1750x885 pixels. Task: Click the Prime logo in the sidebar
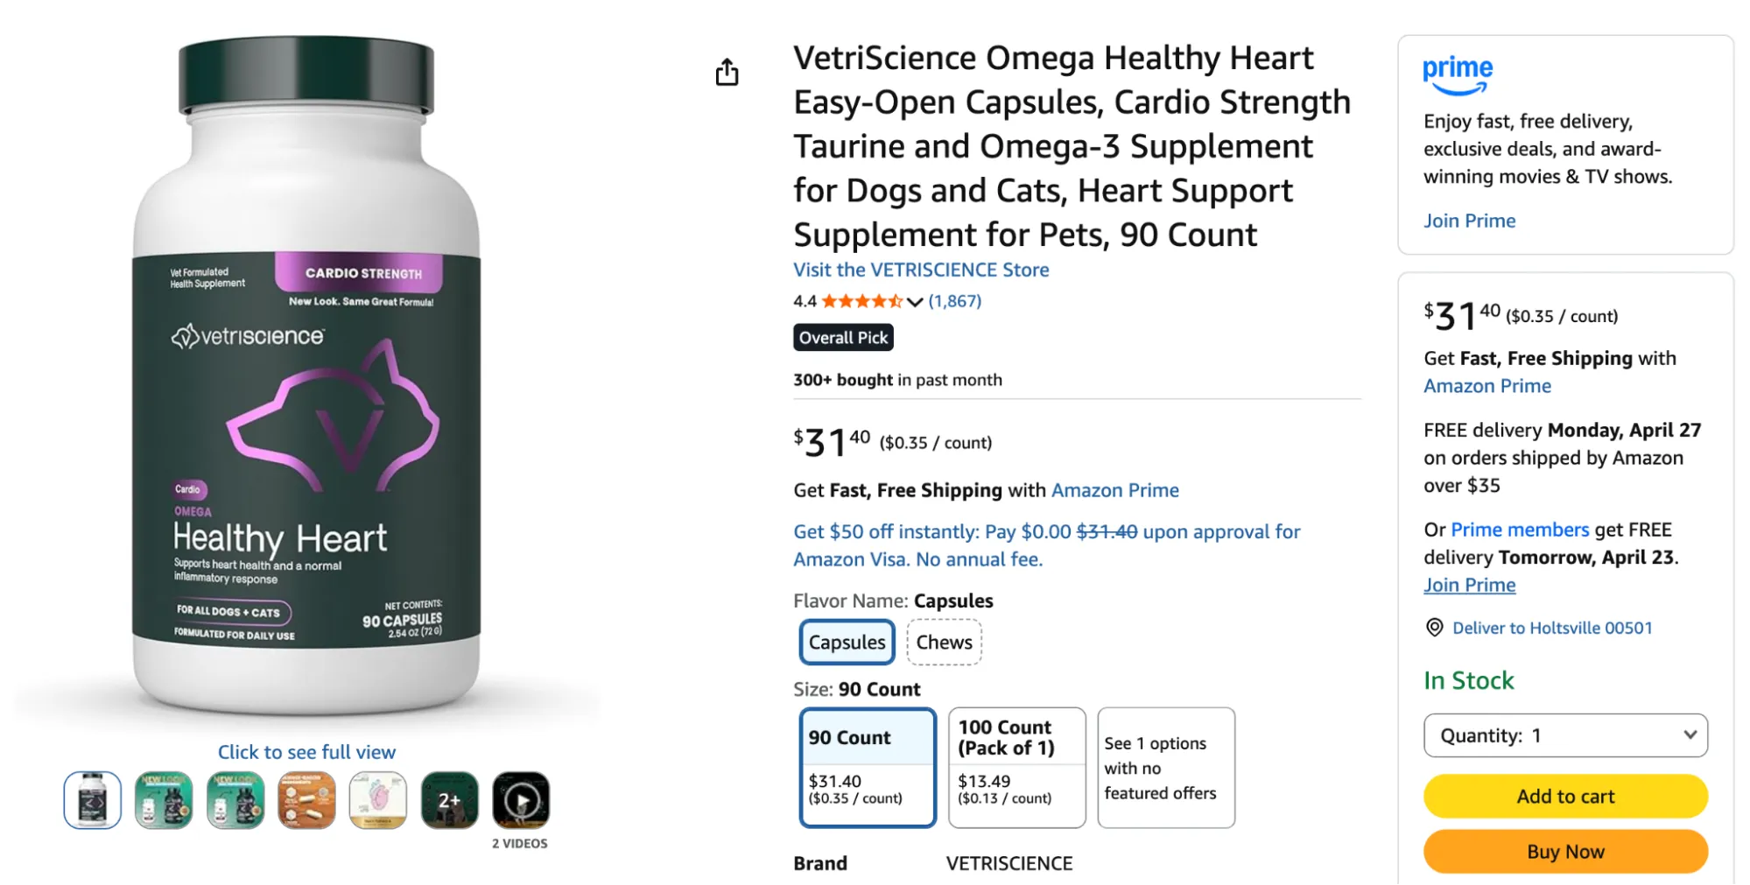click(x=1458, y=75)
